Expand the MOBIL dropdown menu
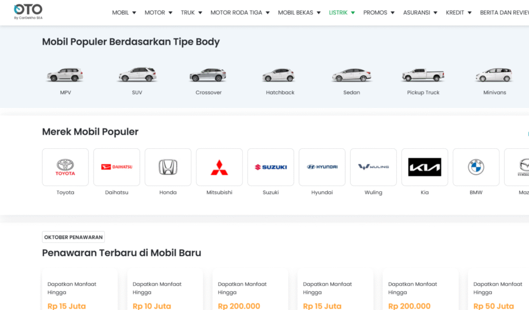This screenshot has height=310, width=529. (124, 12)
